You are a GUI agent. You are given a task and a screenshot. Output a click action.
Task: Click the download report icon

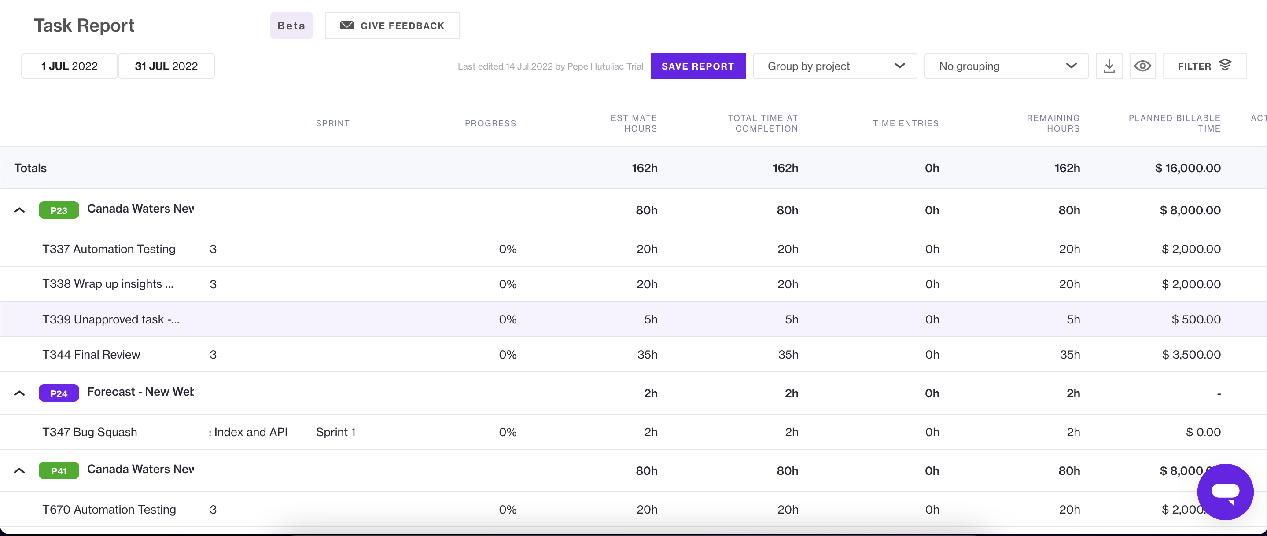point(1109,66)
